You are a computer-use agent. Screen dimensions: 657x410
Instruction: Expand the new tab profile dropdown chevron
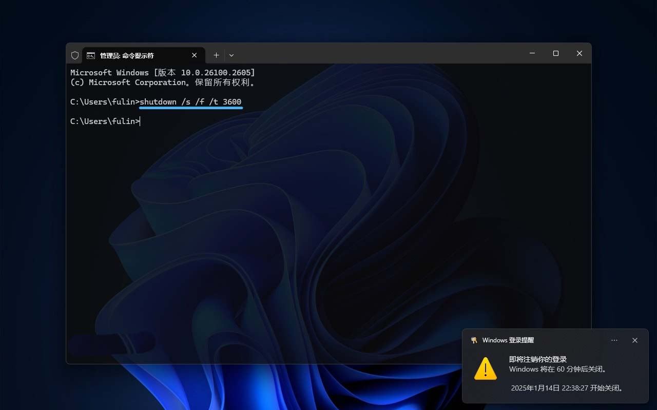point(231,55)
